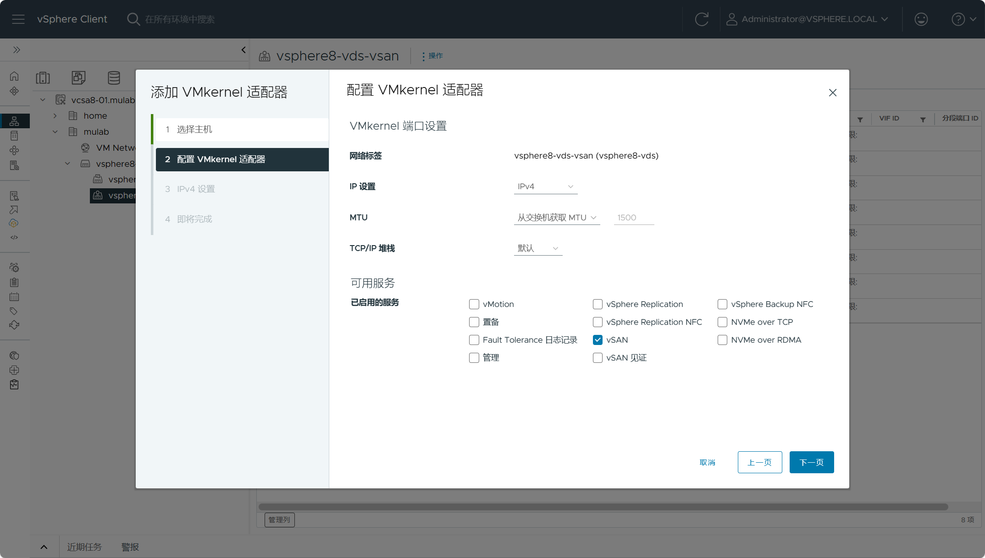
Task: Enable the vMotion service checkbox
Action: coord(474,304)
